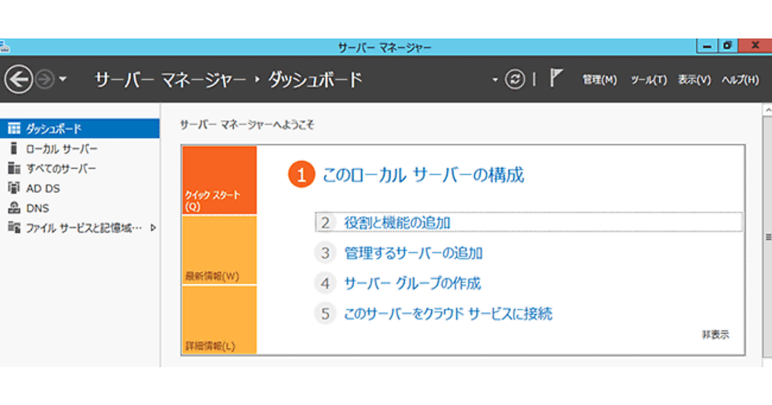Select the ローカル サーバー sidebar icon

(x=14, y=148)
